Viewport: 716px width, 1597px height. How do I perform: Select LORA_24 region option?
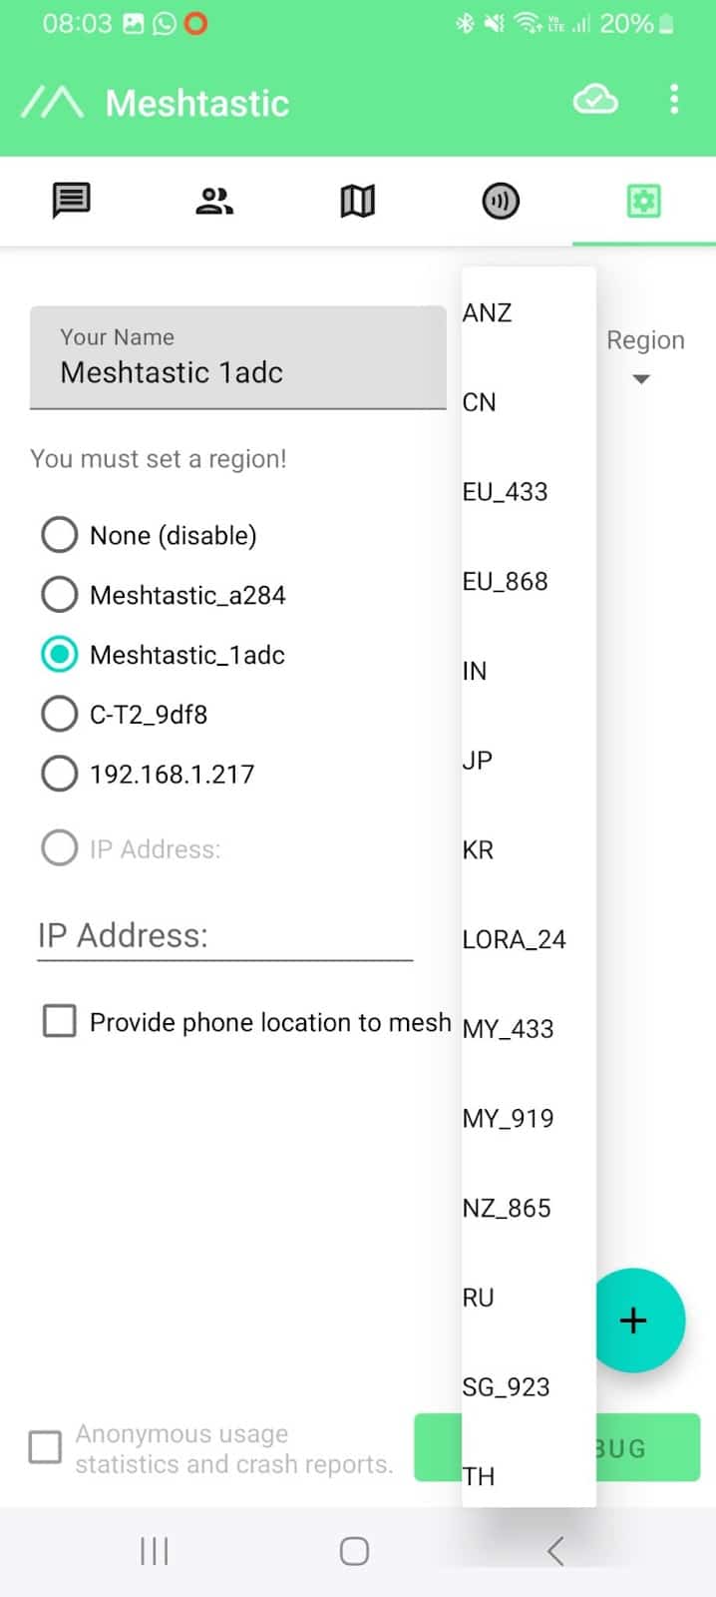click(516, 939)
